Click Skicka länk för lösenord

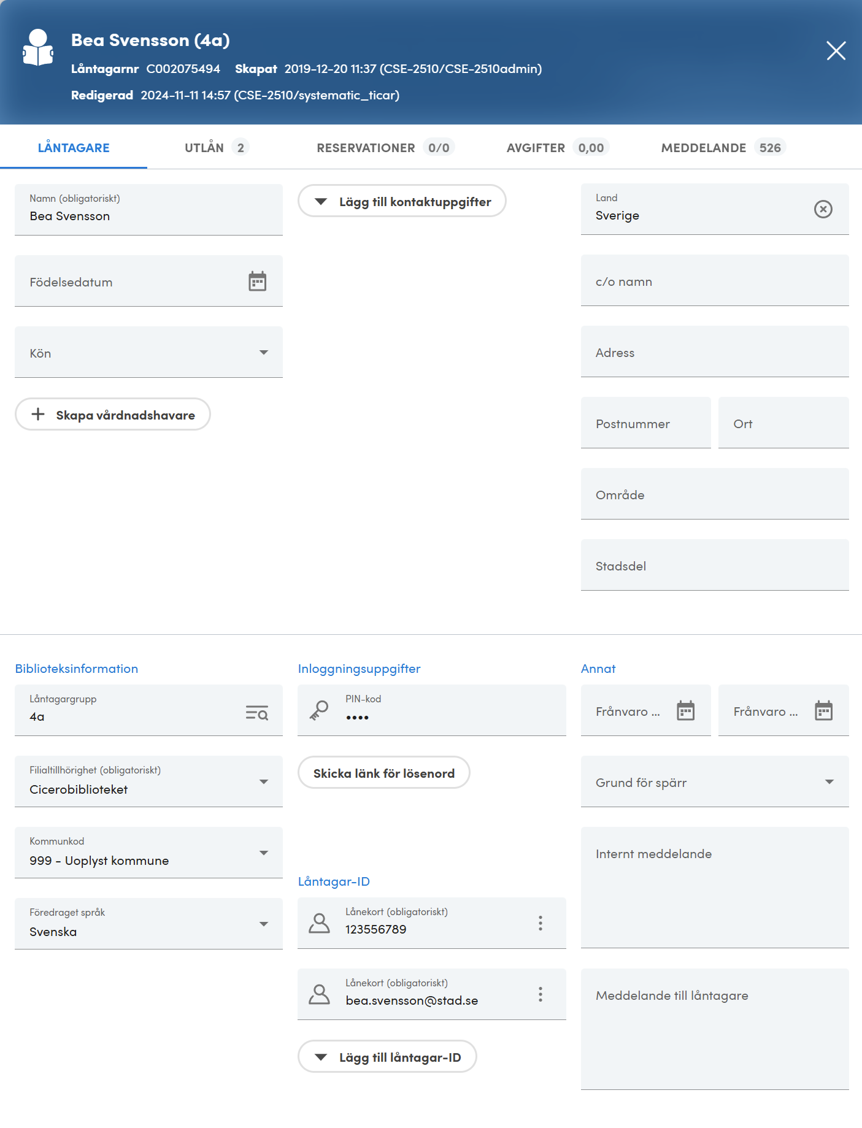click(384, 773)
